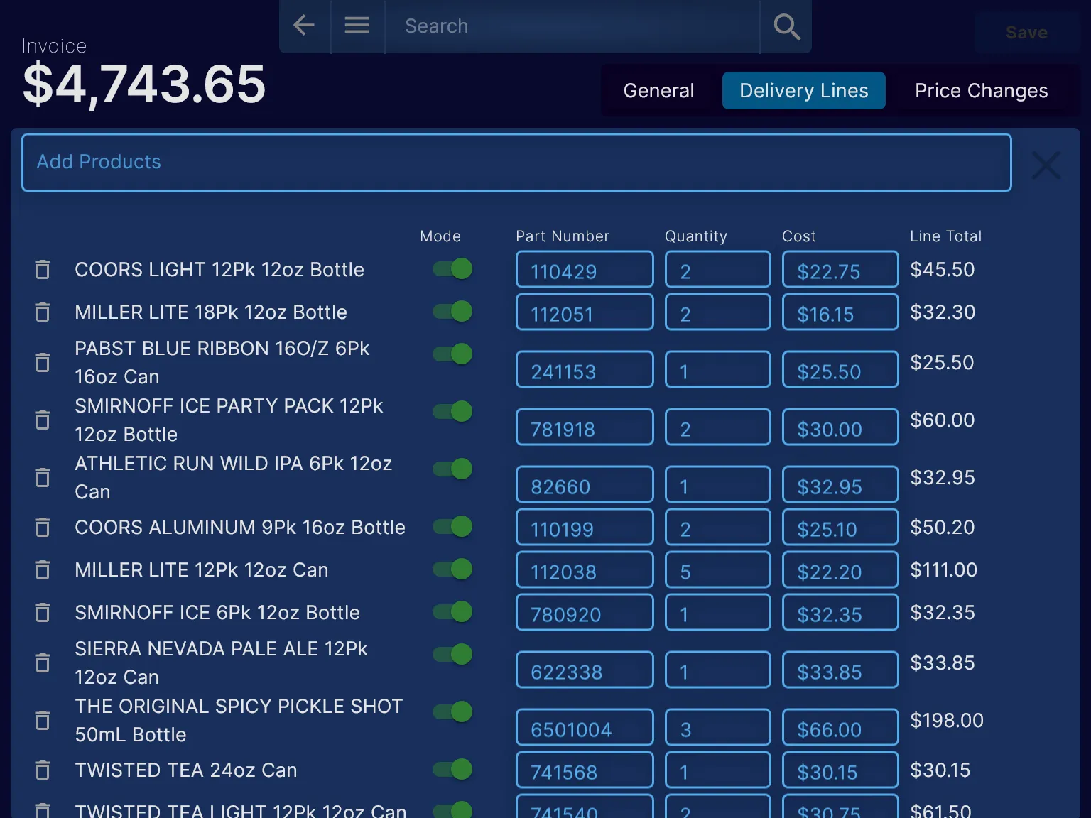The width and height of the screenshot is (1091, 818).
Task: Open the Price Changes tab
Action: click(981, 90)
